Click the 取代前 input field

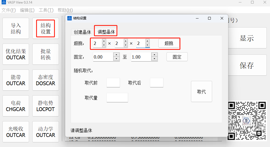tap(113, 83)
